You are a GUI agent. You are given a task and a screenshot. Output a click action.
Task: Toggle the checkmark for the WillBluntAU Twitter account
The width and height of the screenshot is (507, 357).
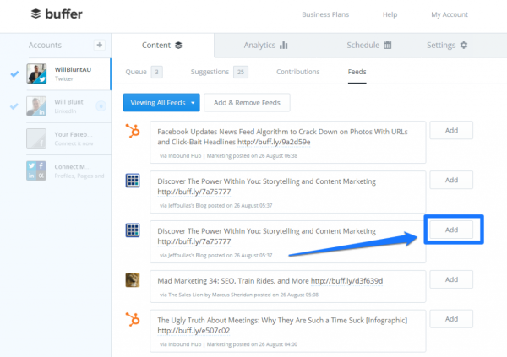(x=14, y=74)
